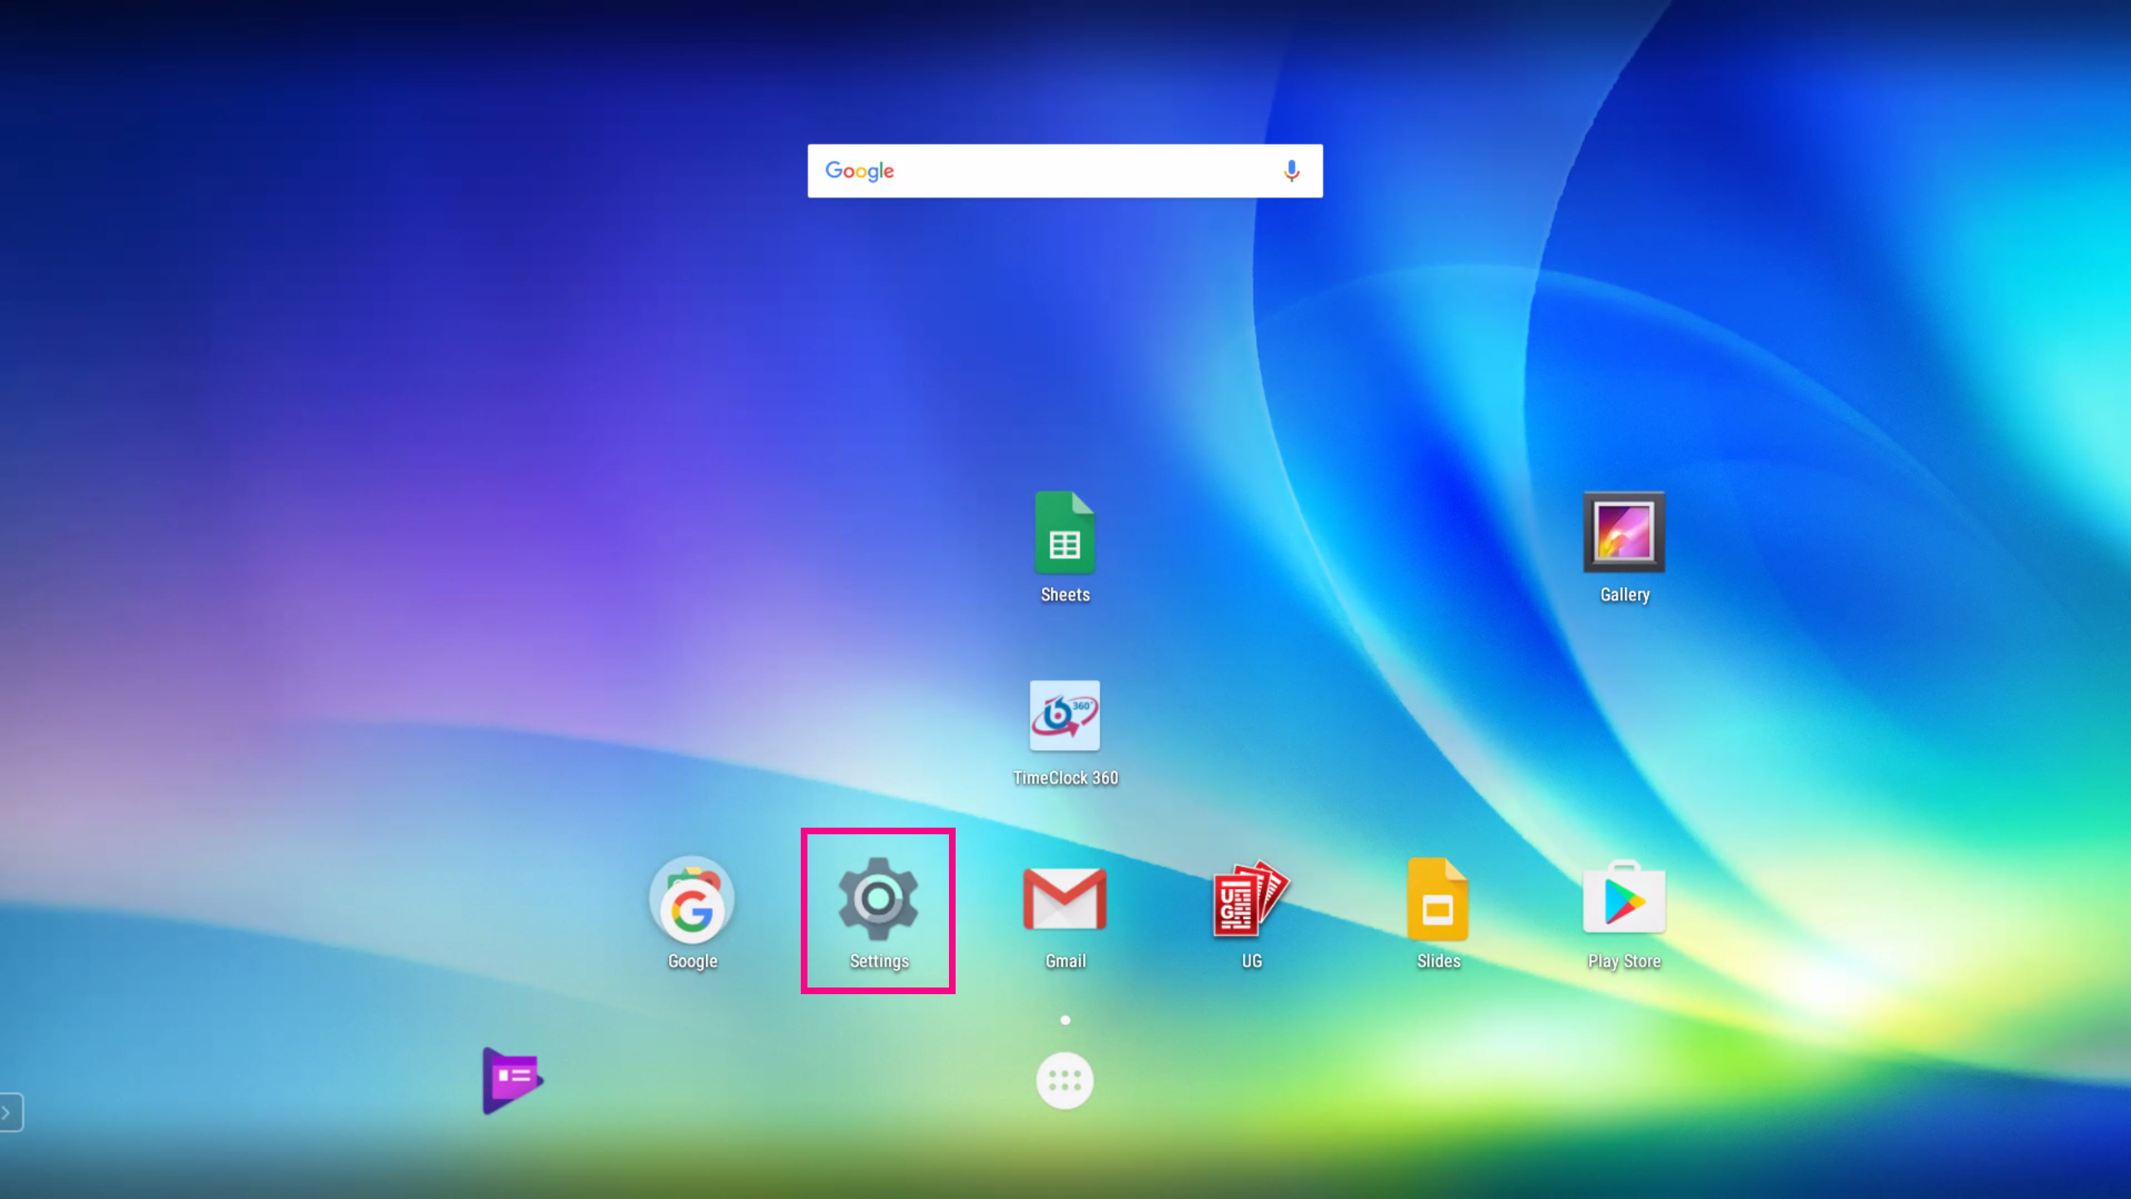Tap the microphone voice search icon
The image size is (2131, 1199).
tap(1291, 171)
